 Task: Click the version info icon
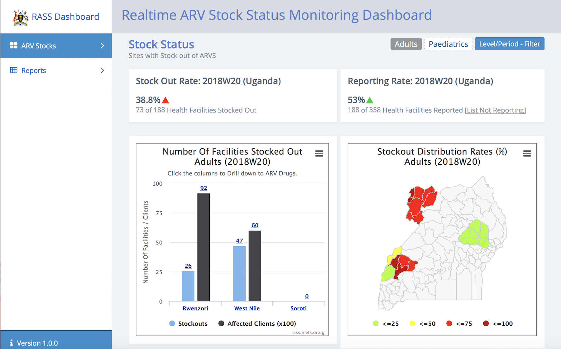12,343
